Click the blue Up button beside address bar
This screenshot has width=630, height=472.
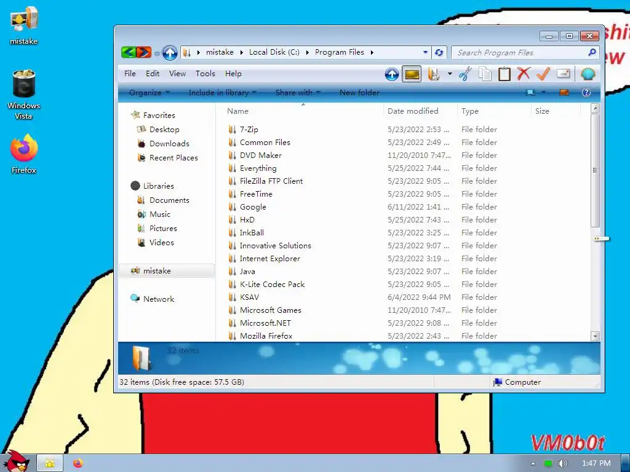click(170, 53)
